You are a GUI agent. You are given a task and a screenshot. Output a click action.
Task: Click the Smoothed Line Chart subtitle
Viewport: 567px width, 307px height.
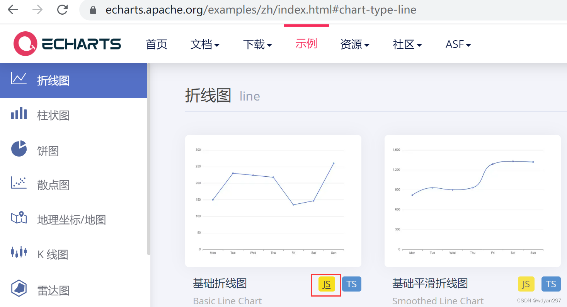(438, 301)
